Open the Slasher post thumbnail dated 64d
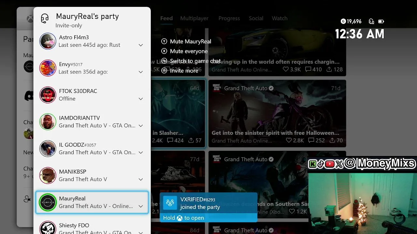 [x=178, y=113]
